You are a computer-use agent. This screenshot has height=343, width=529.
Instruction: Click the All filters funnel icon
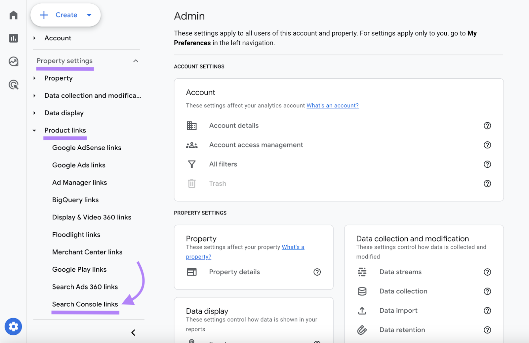pyautogui.click(x=192, y=164)
